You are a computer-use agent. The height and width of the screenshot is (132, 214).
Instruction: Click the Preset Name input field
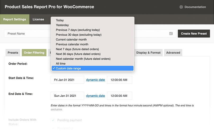coord(26,34)
